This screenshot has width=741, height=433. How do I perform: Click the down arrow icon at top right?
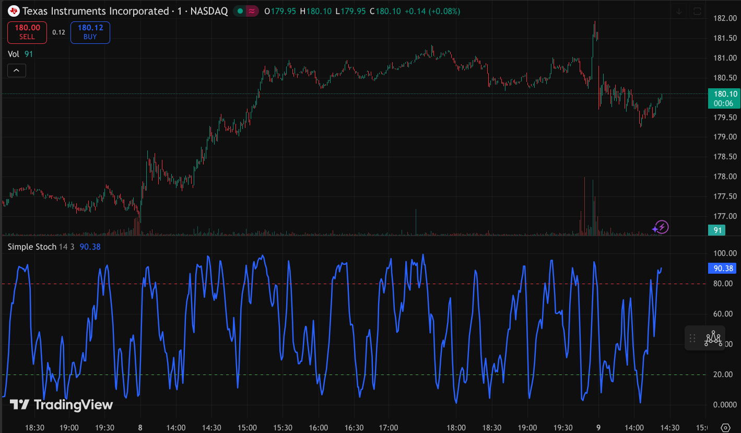[x=679, y=11]
